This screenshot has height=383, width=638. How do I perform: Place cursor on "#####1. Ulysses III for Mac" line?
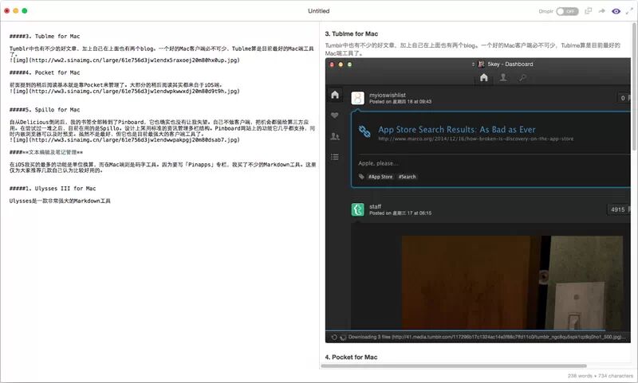53,189
